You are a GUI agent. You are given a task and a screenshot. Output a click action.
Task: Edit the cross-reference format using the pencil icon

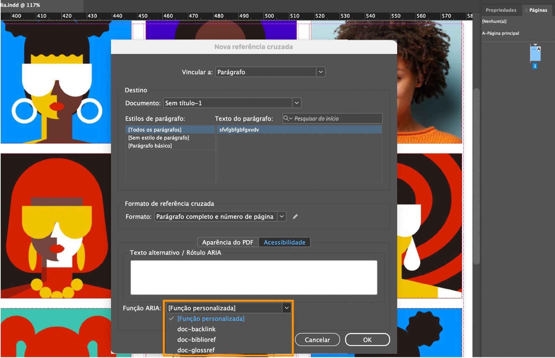(295, 216)
